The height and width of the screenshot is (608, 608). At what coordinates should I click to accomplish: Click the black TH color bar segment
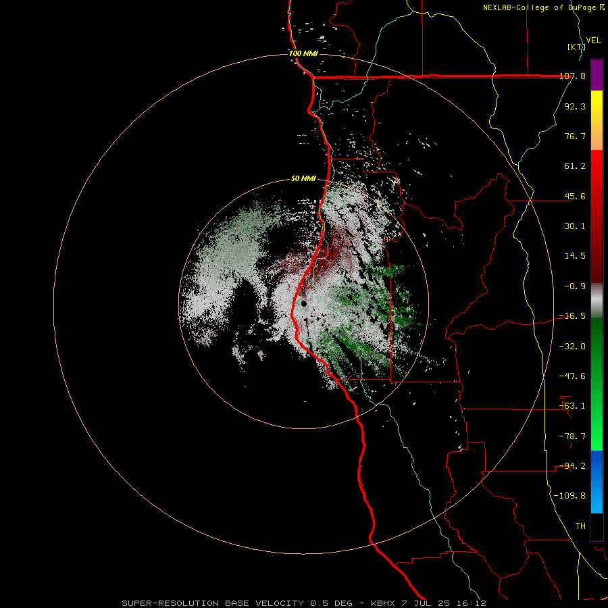(597, 527)
